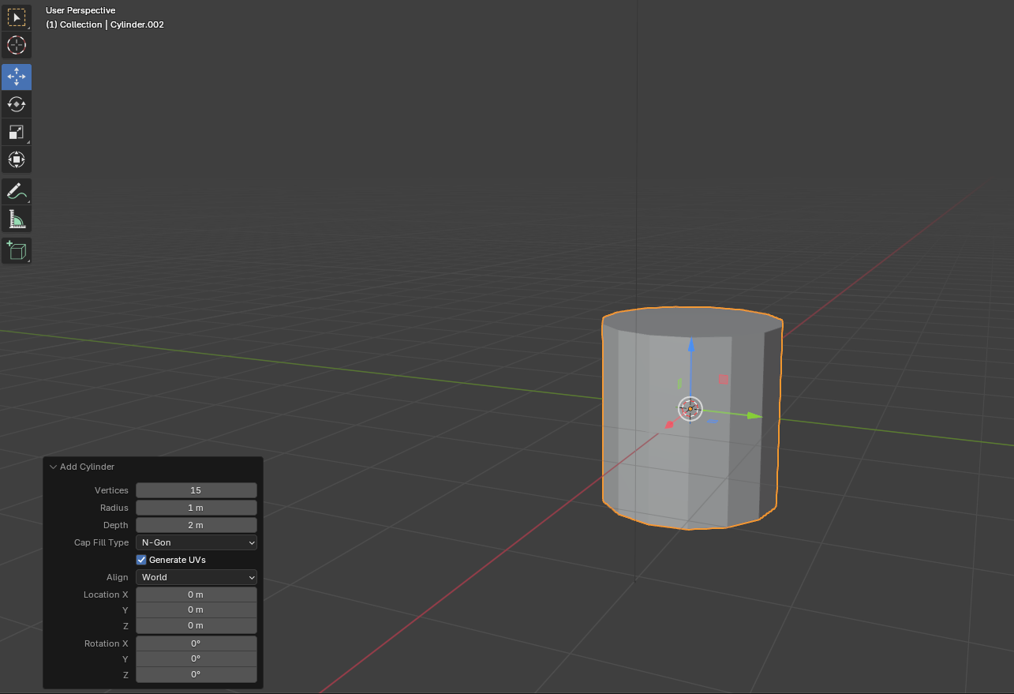Screen dimensions: 1014x694
Task: Click the blue Z axis gizmo arrow
Action: (690, 347)
